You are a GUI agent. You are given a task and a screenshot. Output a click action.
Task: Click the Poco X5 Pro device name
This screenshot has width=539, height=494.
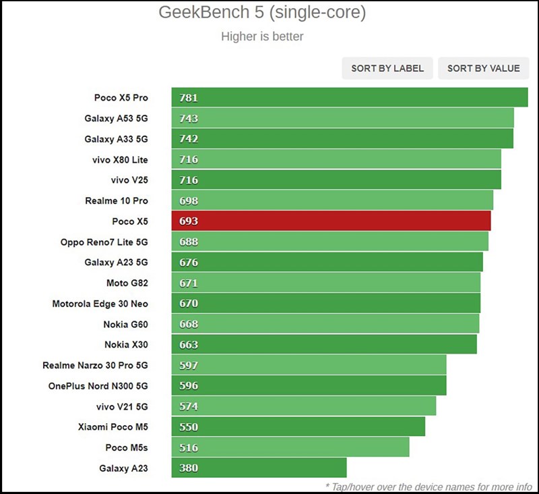pos(121,98)
